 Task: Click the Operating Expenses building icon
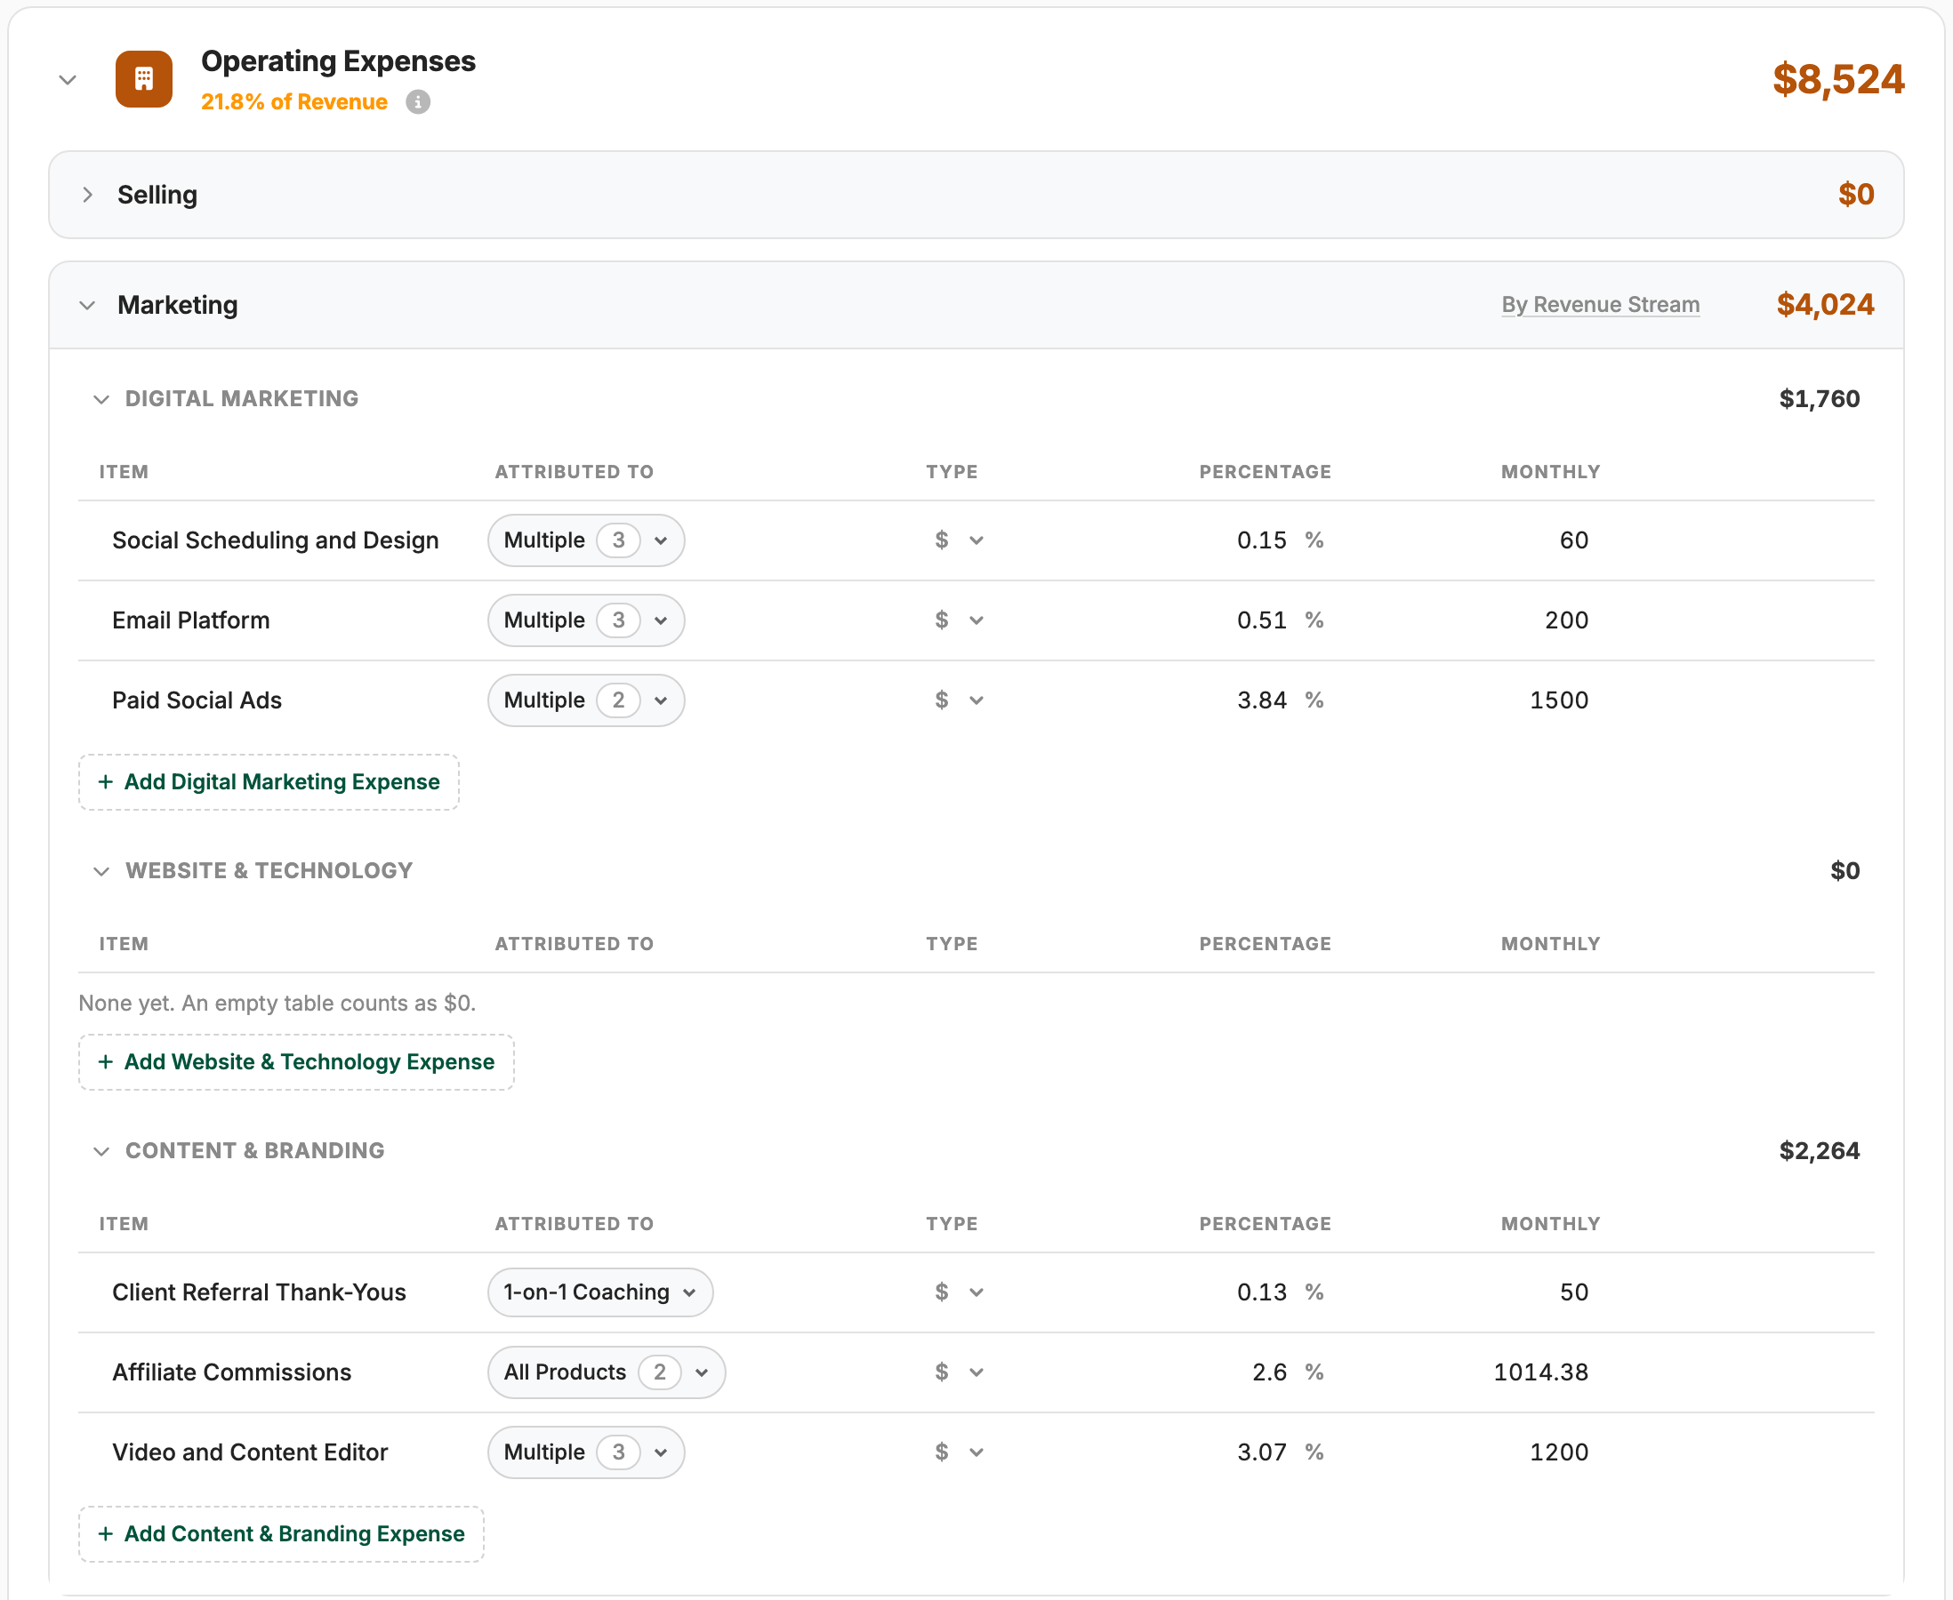[x=144, y=79]
